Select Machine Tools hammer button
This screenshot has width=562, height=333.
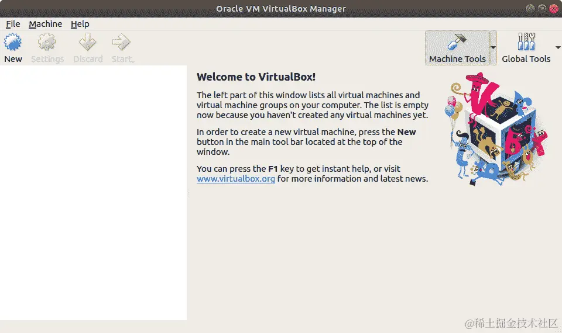click(457, 48)
